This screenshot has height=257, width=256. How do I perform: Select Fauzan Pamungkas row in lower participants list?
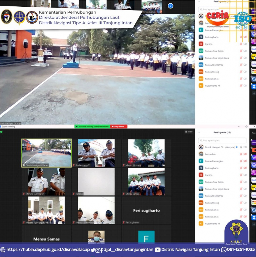point(222,161)
